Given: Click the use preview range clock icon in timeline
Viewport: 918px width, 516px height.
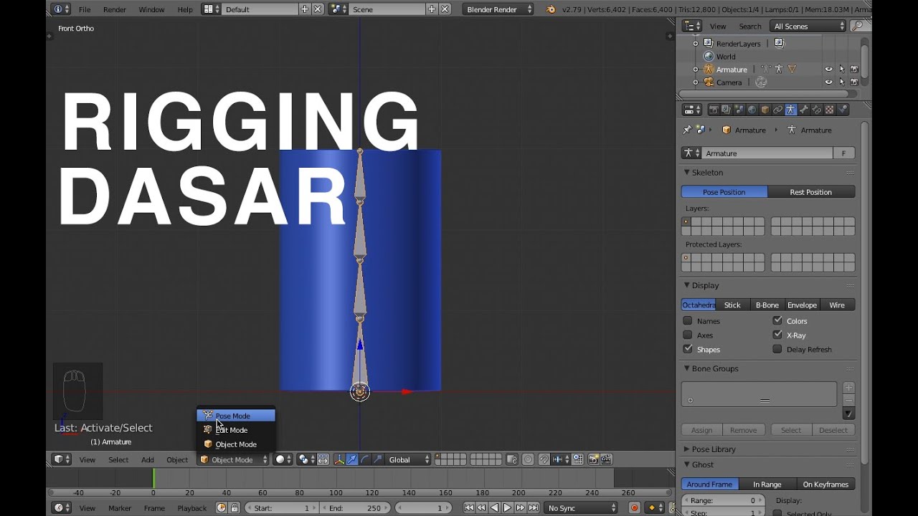Looking at the screenshot, I should tap(222, 507).
